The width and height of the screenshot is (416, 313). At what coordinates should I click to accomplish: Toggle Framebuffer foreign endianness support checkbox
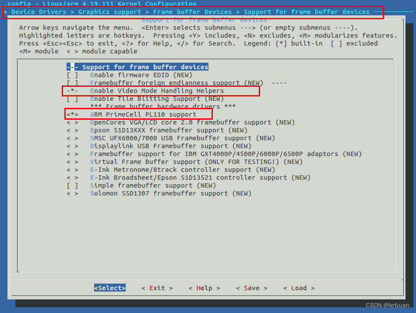pyautogui.click(x=72, y=83)
